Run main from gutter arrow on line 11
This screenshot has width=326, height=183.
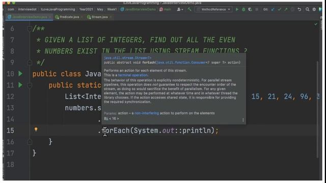(x=20, y=85)
